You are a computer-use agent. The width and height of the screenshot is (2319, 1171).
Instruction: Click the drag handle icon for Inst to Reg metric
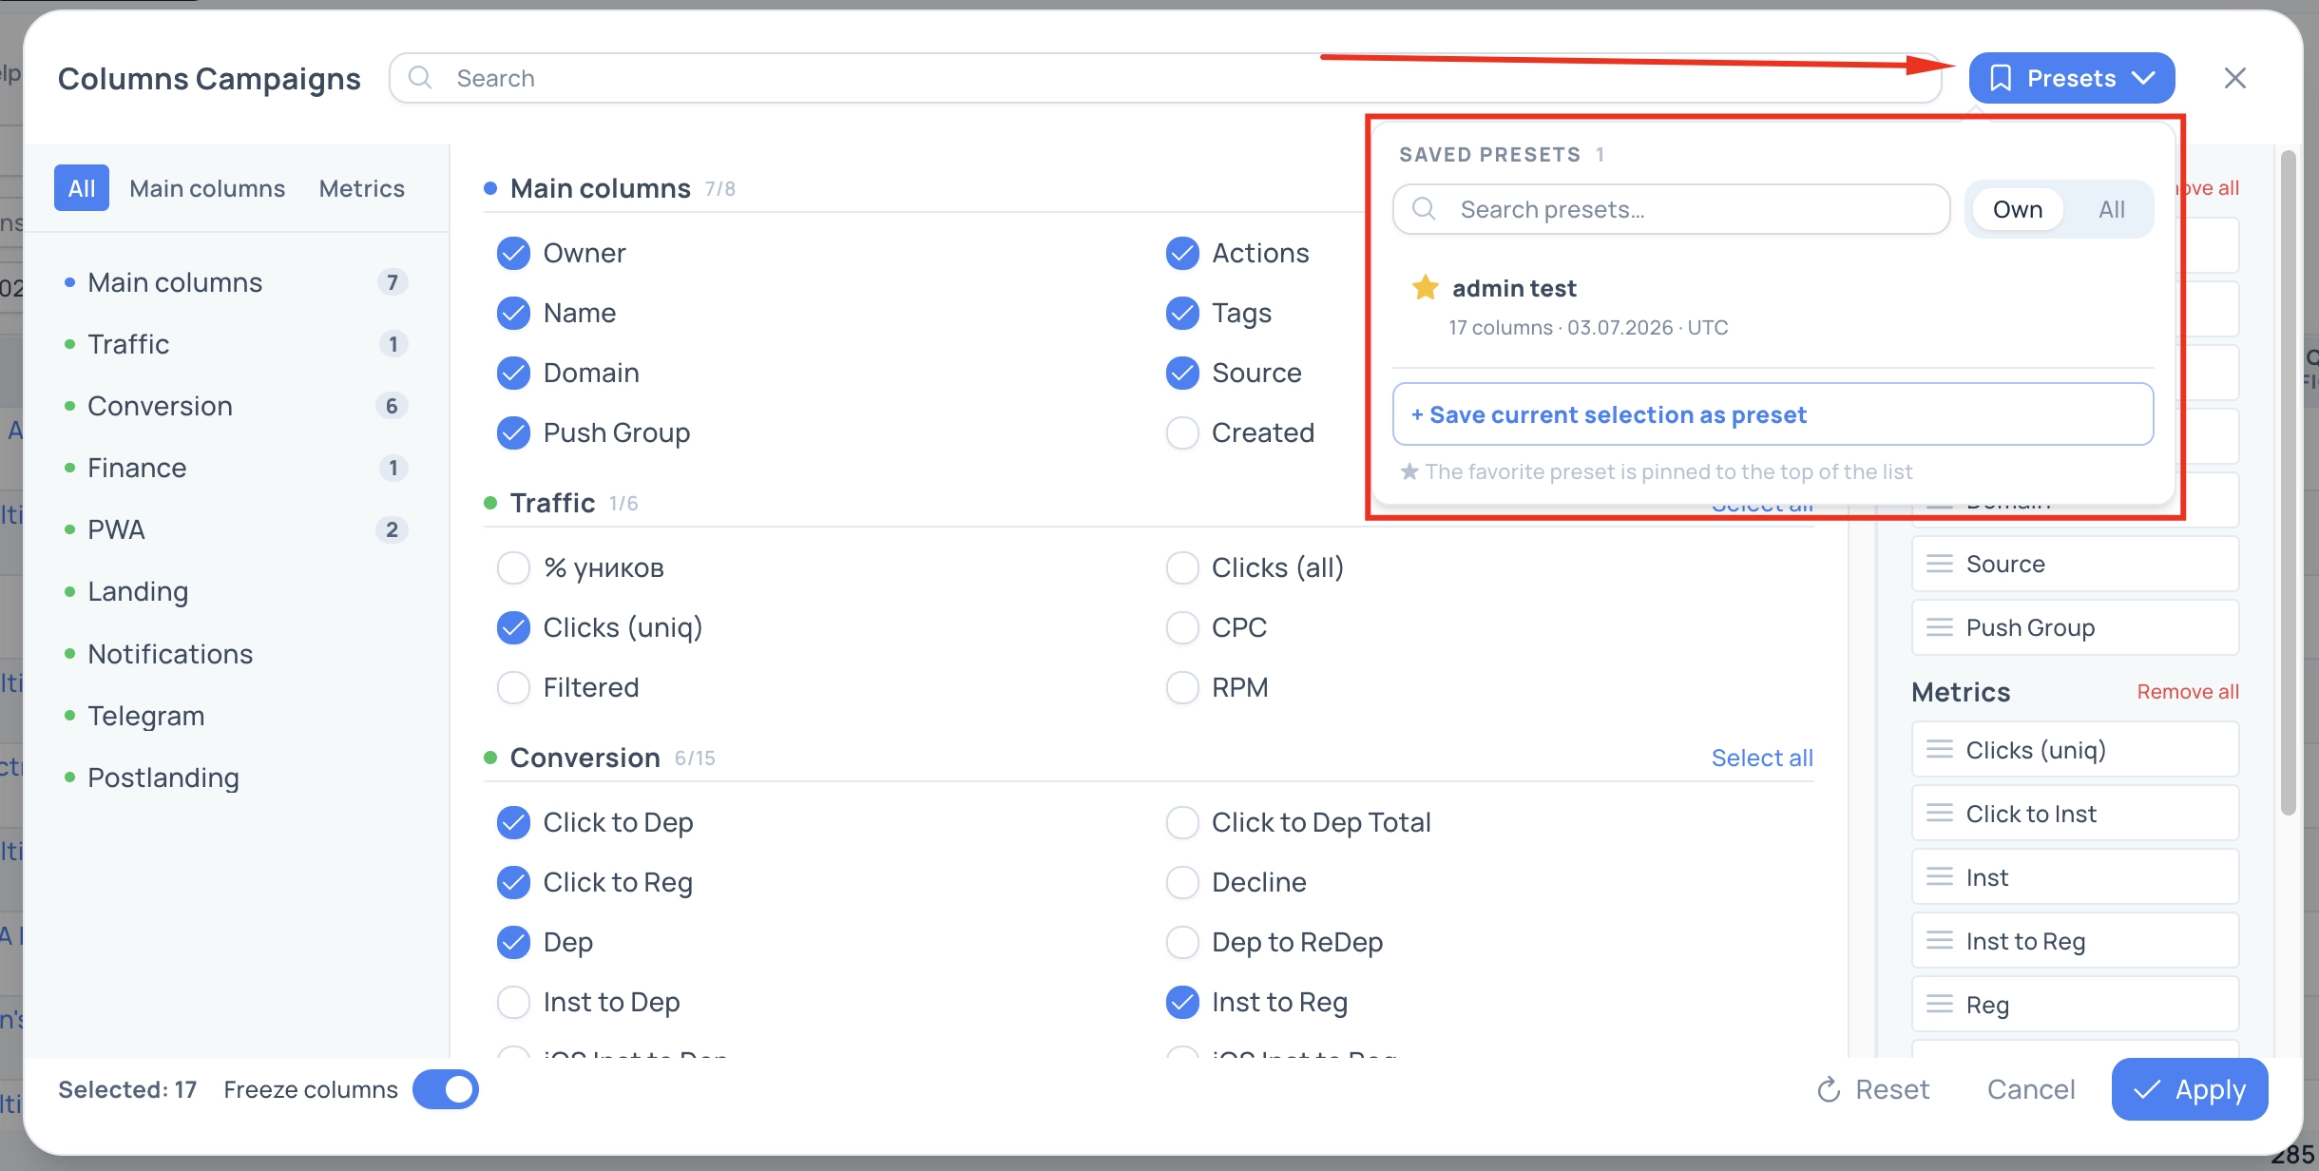pos(1939,941)
